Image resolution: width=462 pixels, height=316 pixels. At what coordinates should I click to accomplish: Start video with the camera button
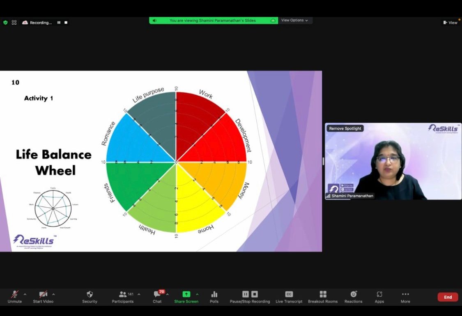43,294
